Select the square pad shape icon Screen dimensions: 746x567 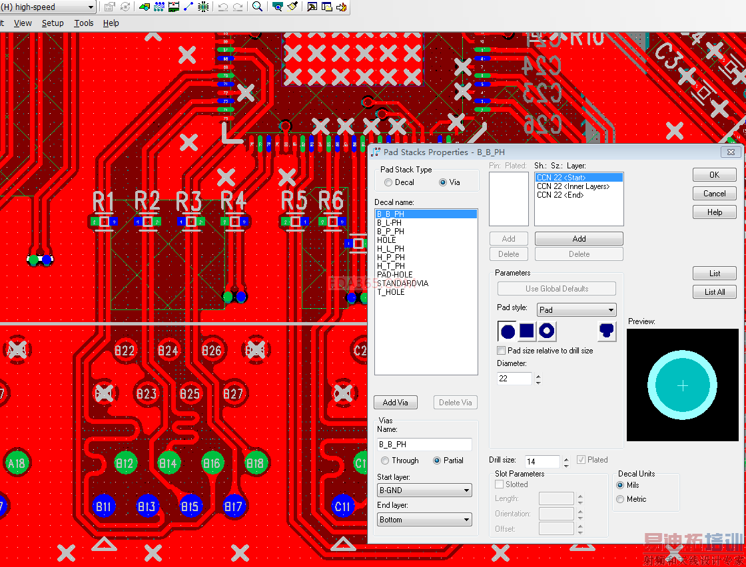coord(527,331)
